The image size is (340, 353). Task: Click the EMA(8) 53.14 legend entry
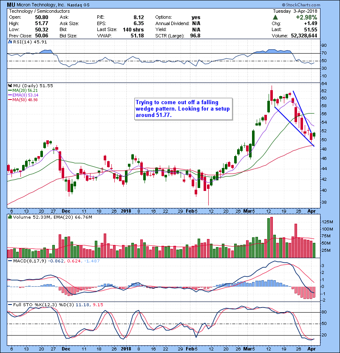(x=25, y=95)
